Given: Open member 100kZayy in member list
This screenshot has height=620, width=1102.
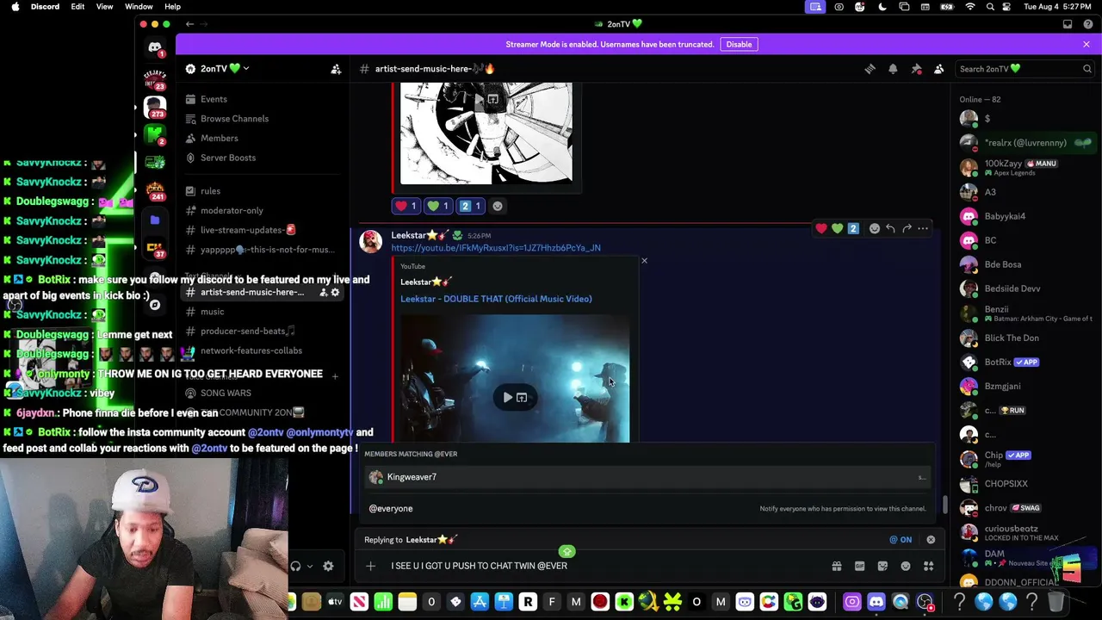Looking at the screenshot, I should click(x=1025, y=167).
